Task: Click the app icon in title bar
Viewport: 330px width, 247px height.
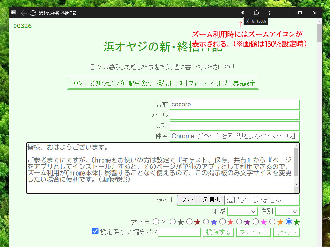Action: (x=13, y=13)
